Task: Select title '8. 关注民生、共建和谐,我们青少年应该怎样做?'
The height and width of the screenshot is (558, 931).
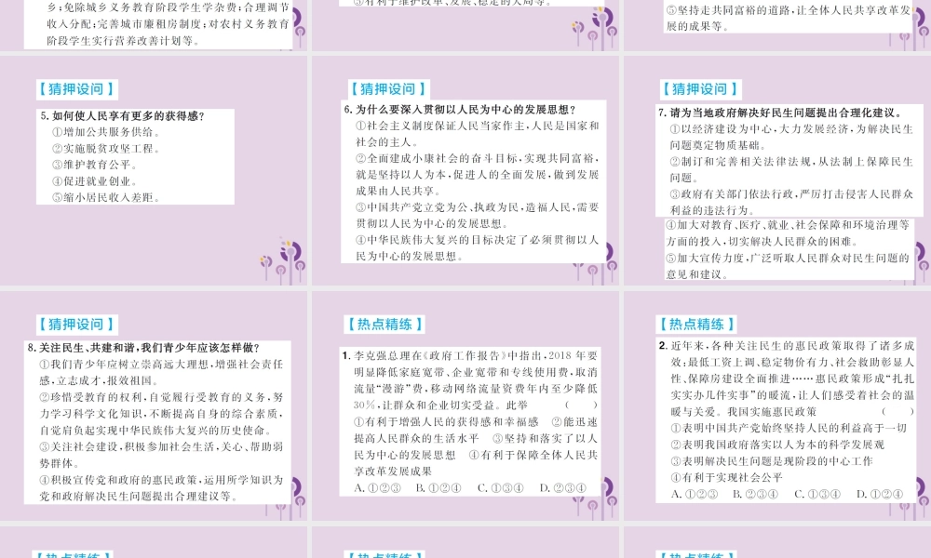Action: point(143,348)
